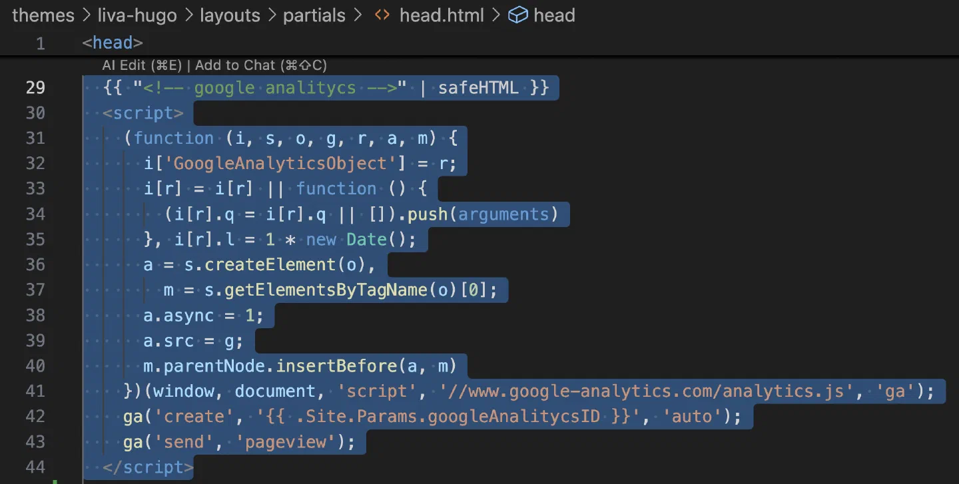Click line number 44 in the gutter
The width and height of the screenshot is (959, 484).
click(x=35, y=467)
